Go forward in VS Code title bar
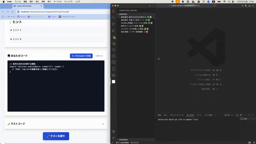Image resolution: width=256 pixels, height=144 pixels. point(153,5)
